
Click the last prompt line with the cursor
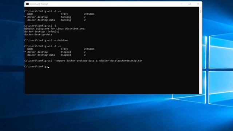pos(37,67)
